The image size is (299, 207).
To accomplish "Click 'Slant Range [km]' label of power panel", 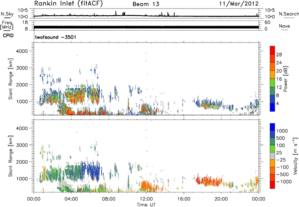I will point(10,79).
